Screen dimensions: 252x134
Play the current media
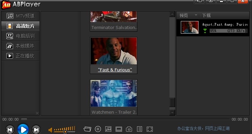click(23, 129)
